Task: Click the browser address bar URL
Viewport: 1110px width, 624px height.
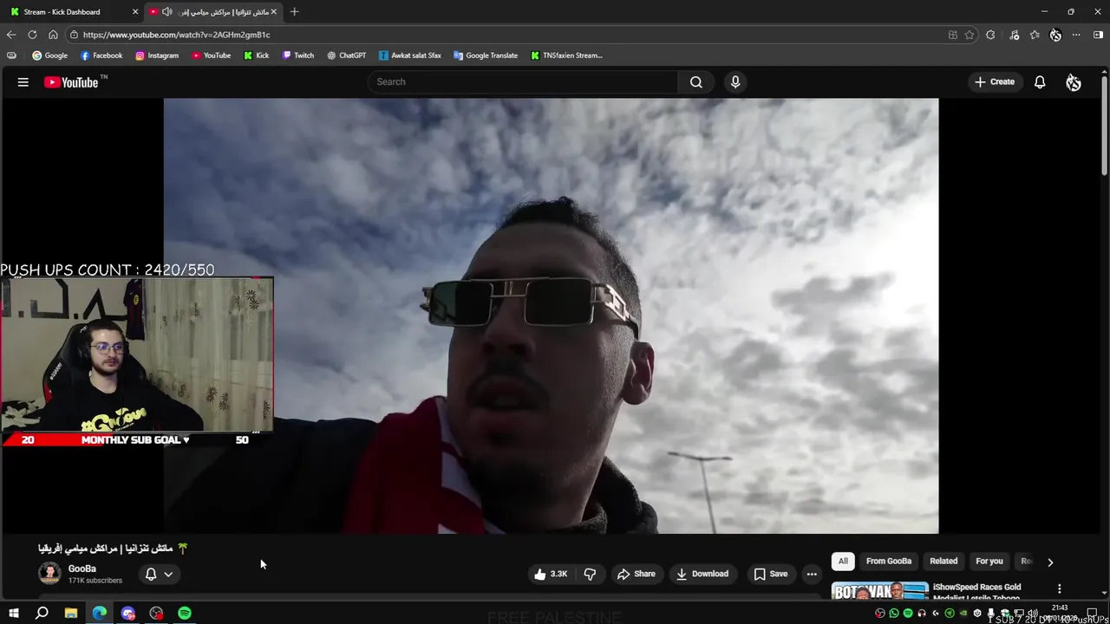Action: pos(176,35)
